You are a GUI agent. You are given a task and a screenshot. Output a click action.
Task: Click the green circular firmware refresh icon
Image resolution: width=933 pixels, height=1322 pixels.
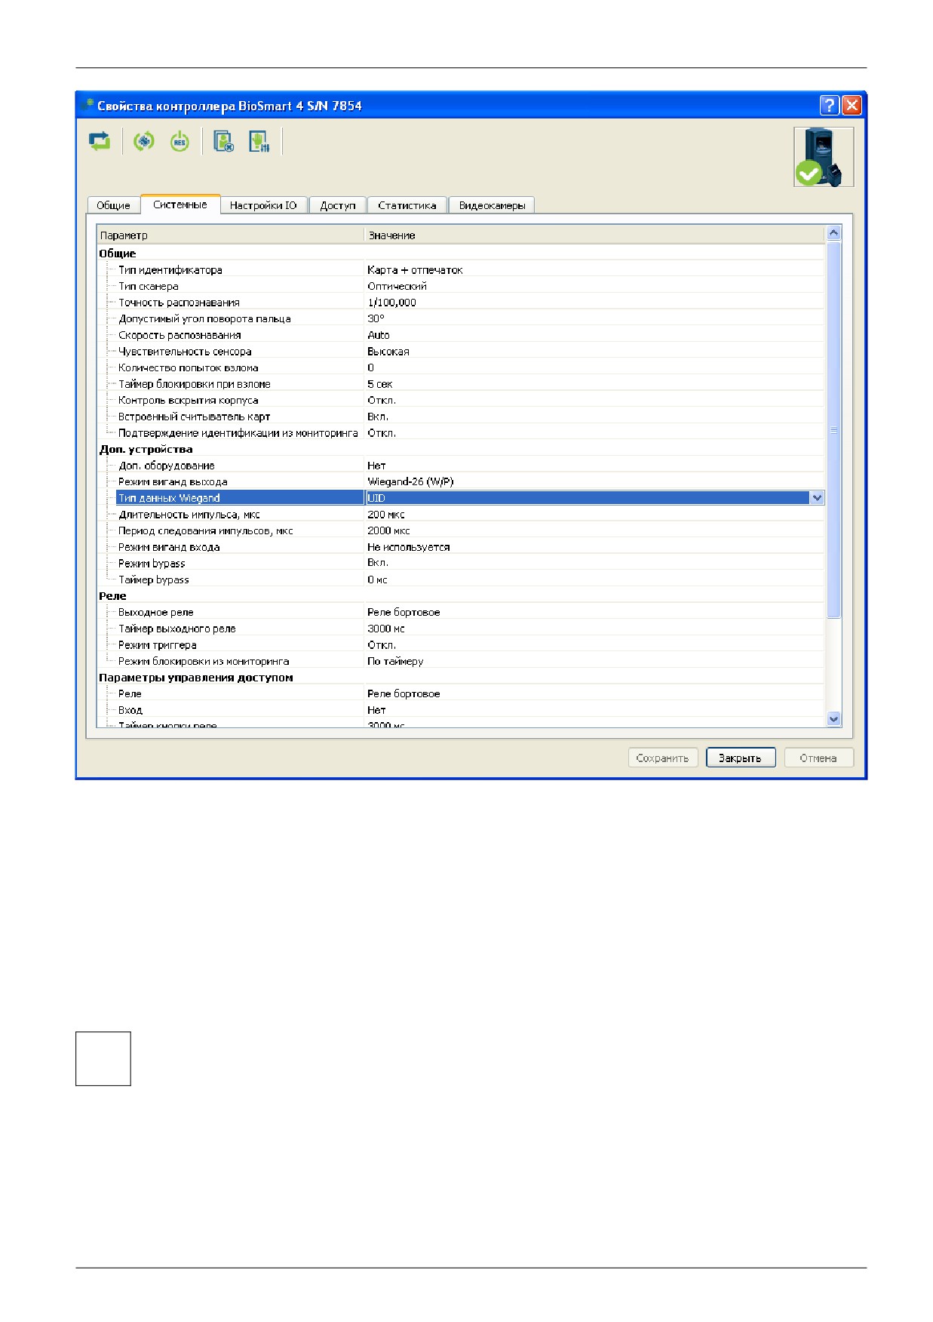pyautogui.click(x=143, y=141)
